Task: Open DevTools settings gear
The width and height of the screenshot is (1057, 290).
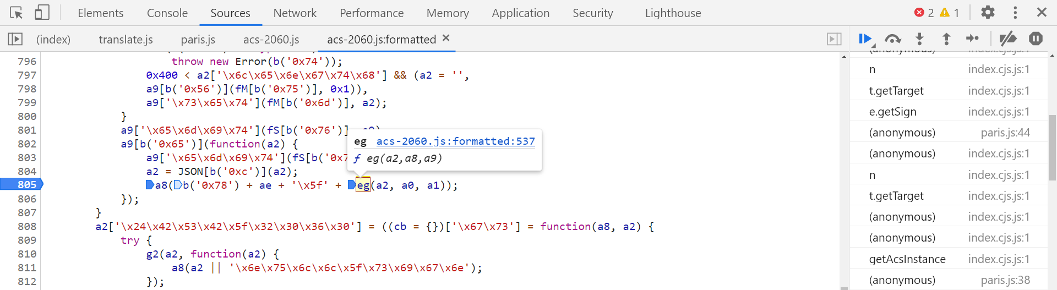Action: click(x=988, y=13)
